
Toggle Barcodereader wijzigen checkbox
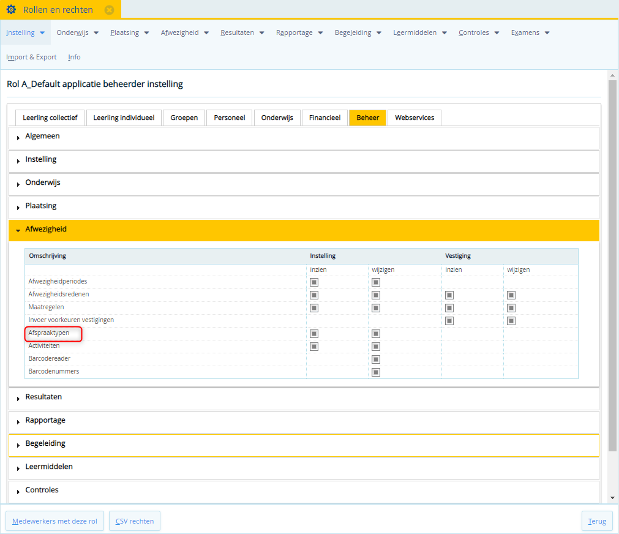coord(376,359)
